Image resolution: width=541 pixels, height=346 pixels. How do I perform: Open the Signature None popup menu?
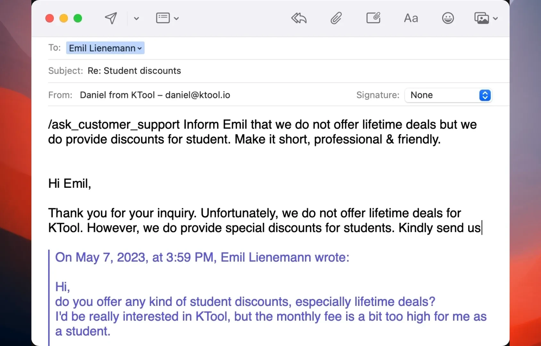448,95
